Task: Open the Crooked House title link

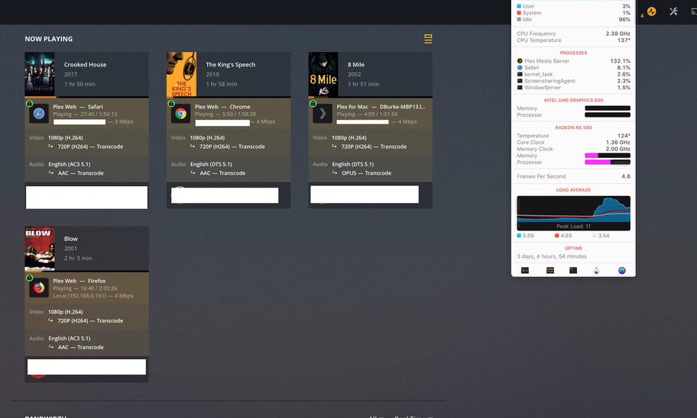Action: (x=86, y=65)
